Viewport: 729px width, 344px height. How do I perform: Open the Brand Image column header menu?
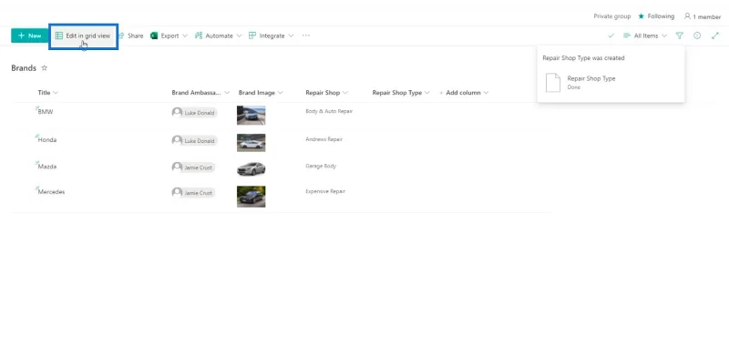pyautogui.click(x=261, y=93)
